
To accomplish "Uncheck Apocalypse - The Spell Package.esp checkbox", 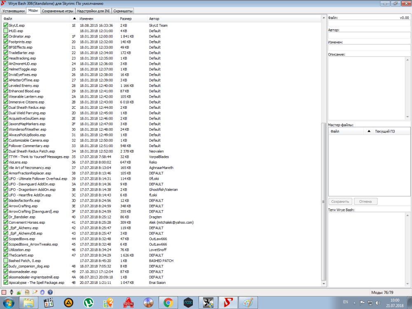I will tap(6, 283).
